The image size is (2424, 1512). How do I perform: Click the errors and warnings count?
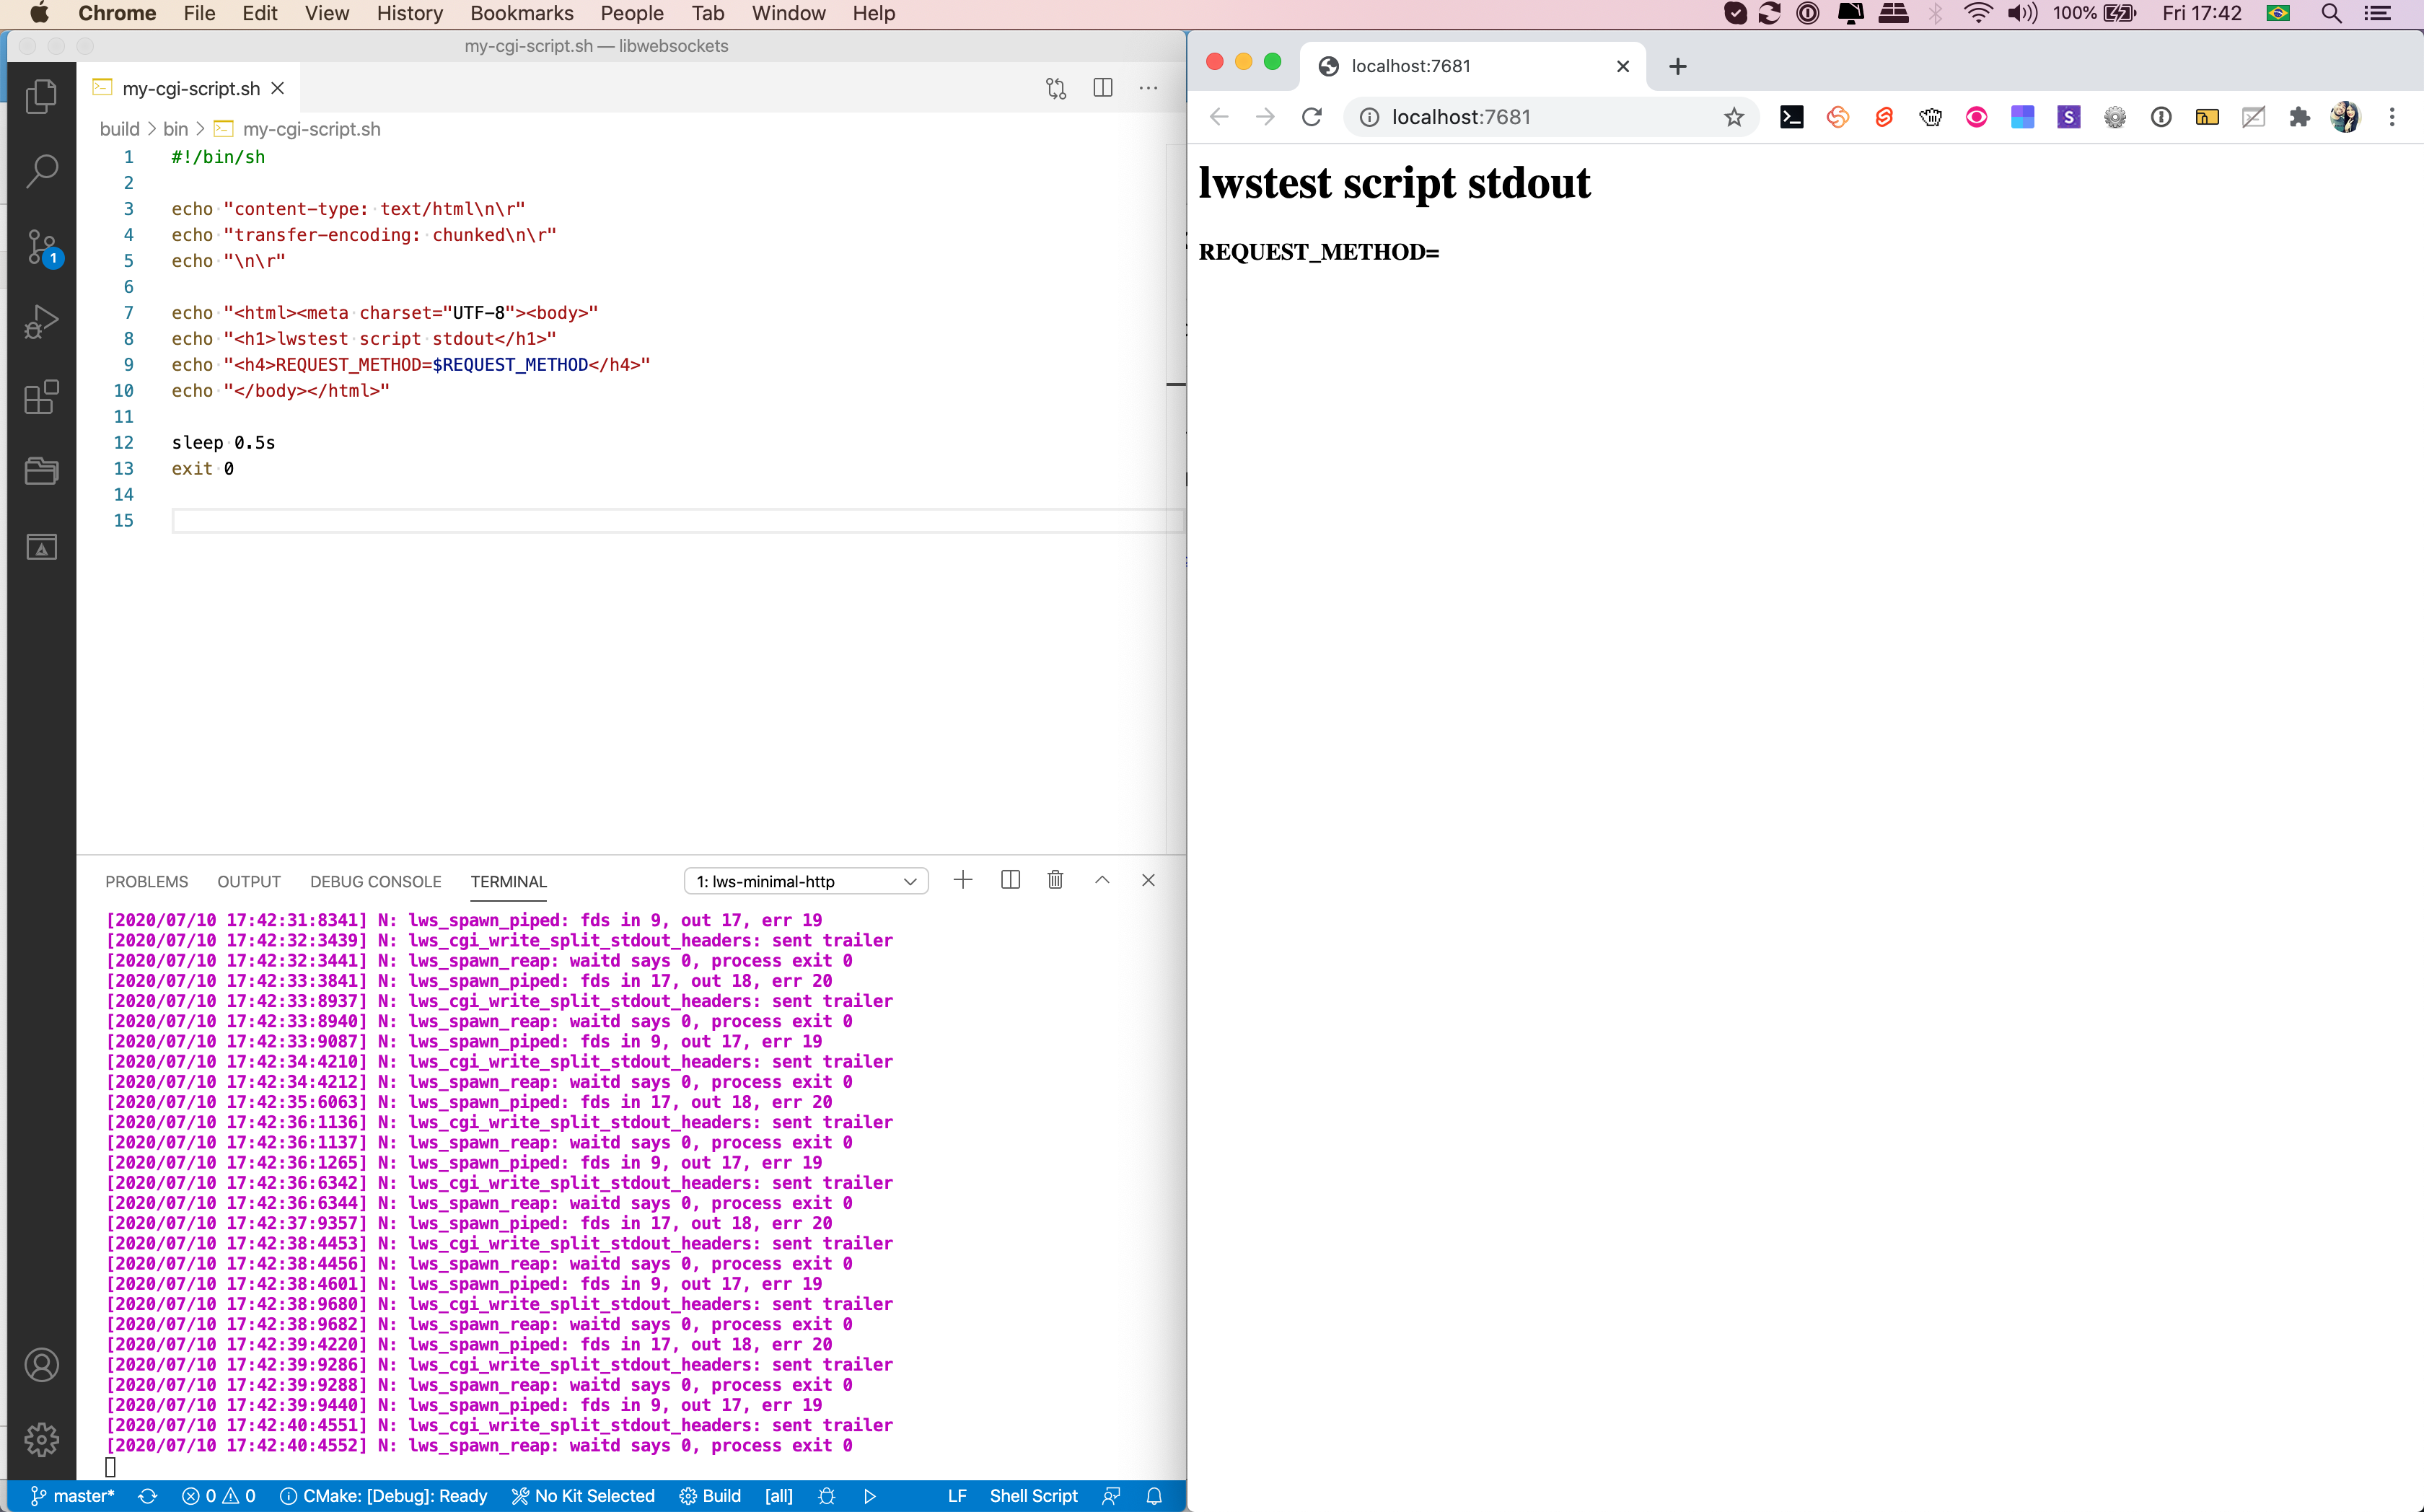(x=218, y=1496)
